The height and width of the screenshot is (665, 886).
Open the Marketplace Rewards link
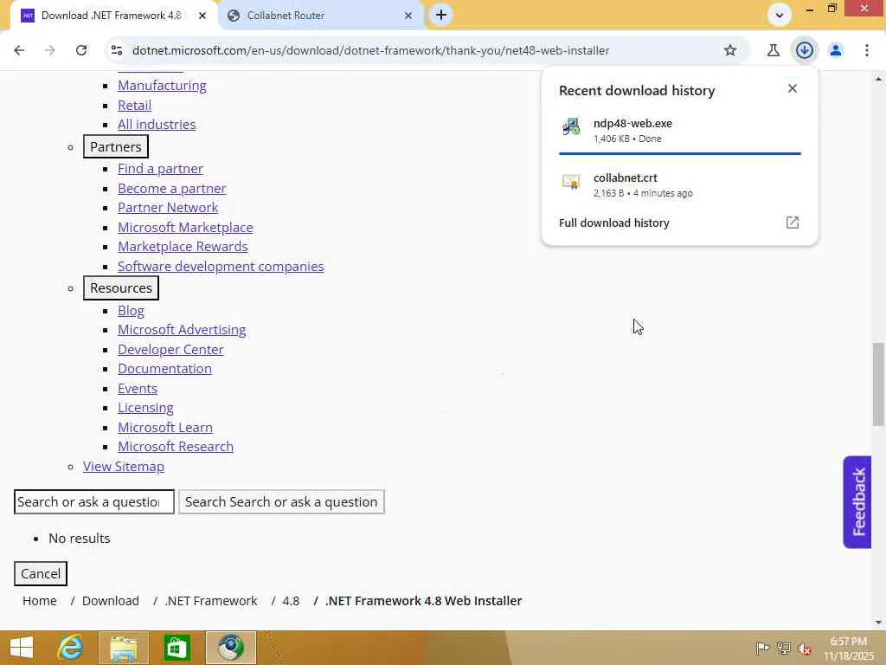(x=183, y=247)
